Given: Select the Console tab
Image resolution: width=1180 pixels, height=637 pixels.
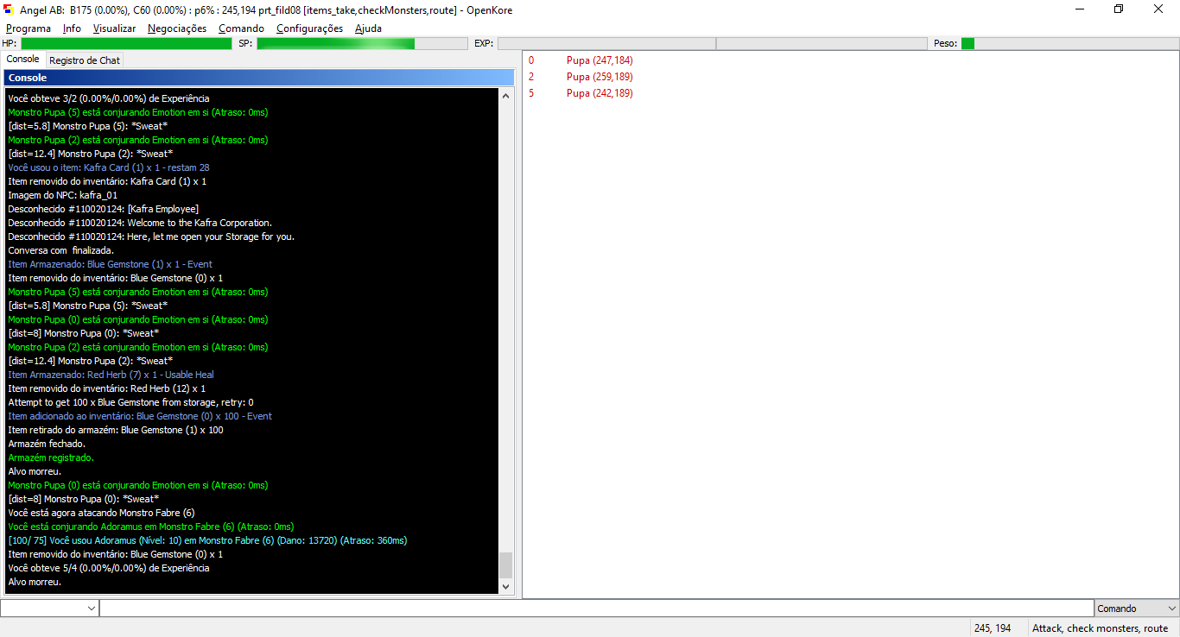Looking at the screenshot, I should click(22, 60).
